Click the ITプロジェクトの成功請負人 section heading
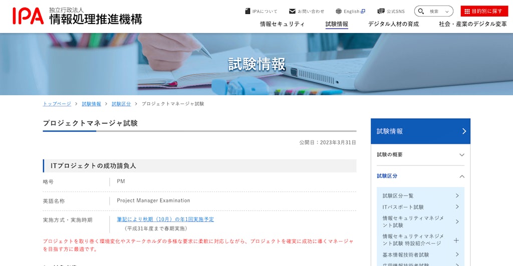This screenshot has width=513, height=266. click(x=93, y=166)
